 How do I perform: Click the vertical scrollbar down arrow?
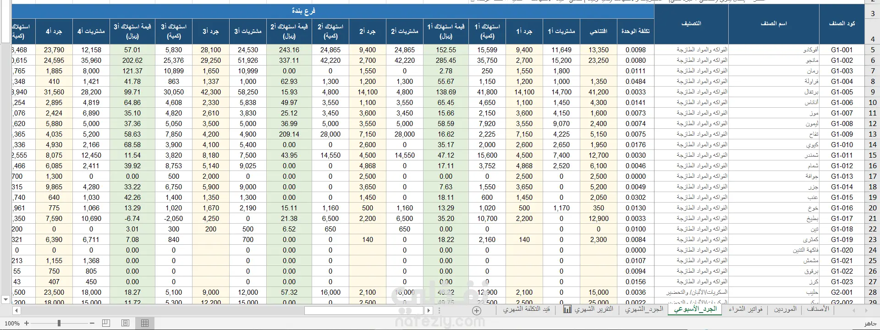pyautogui.click(x=5, y=300)
